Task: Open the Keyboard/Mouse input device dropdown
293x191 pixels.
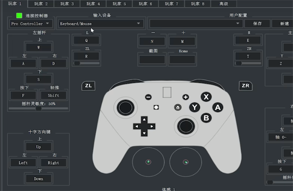Action: click(101, 24)
